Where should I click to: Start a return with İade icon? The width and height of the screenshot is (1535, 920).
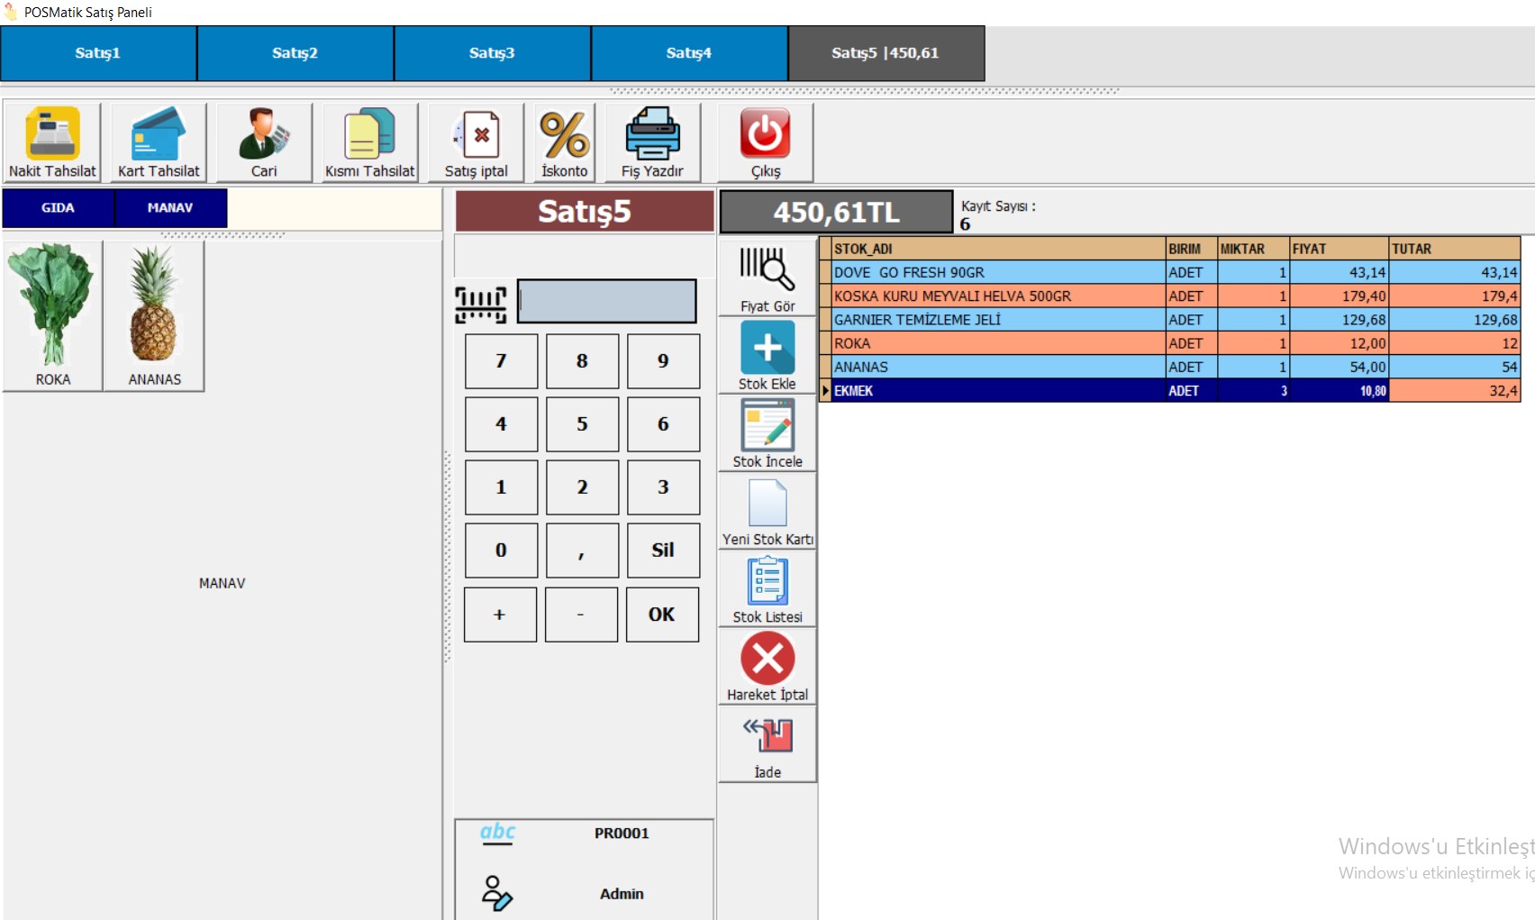coord(767,738)
